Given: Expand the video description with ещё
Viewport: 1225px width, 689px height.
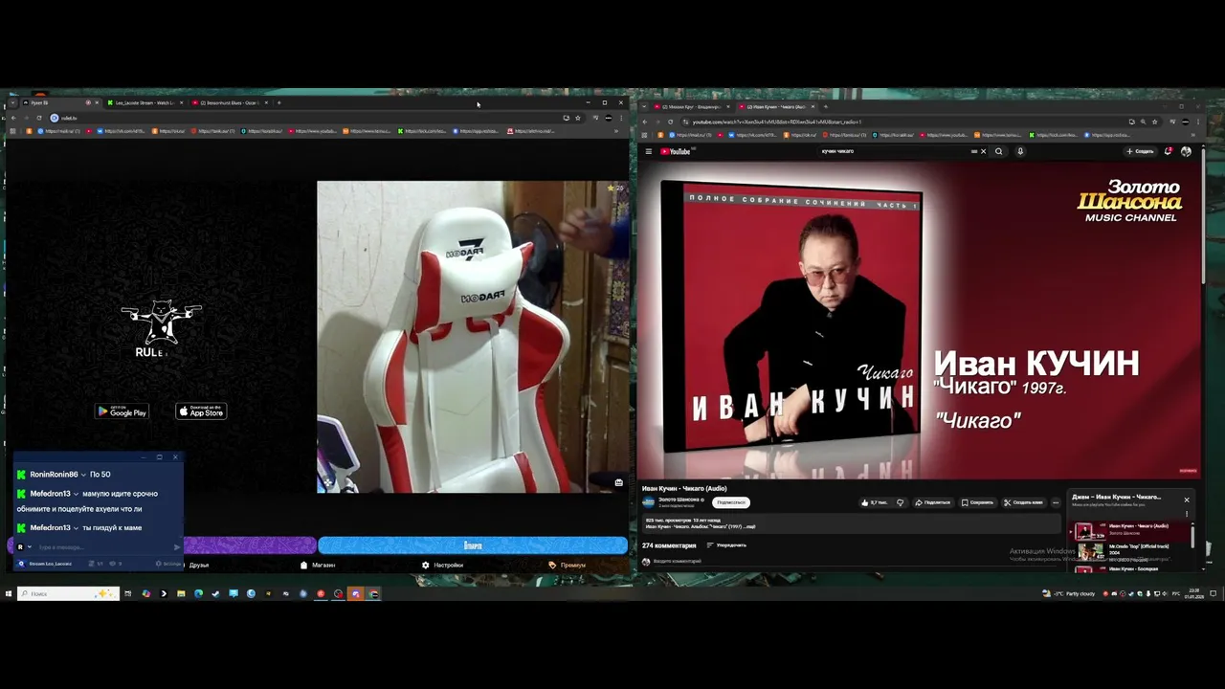Looking at the screenshot, I should click(750, 526).
